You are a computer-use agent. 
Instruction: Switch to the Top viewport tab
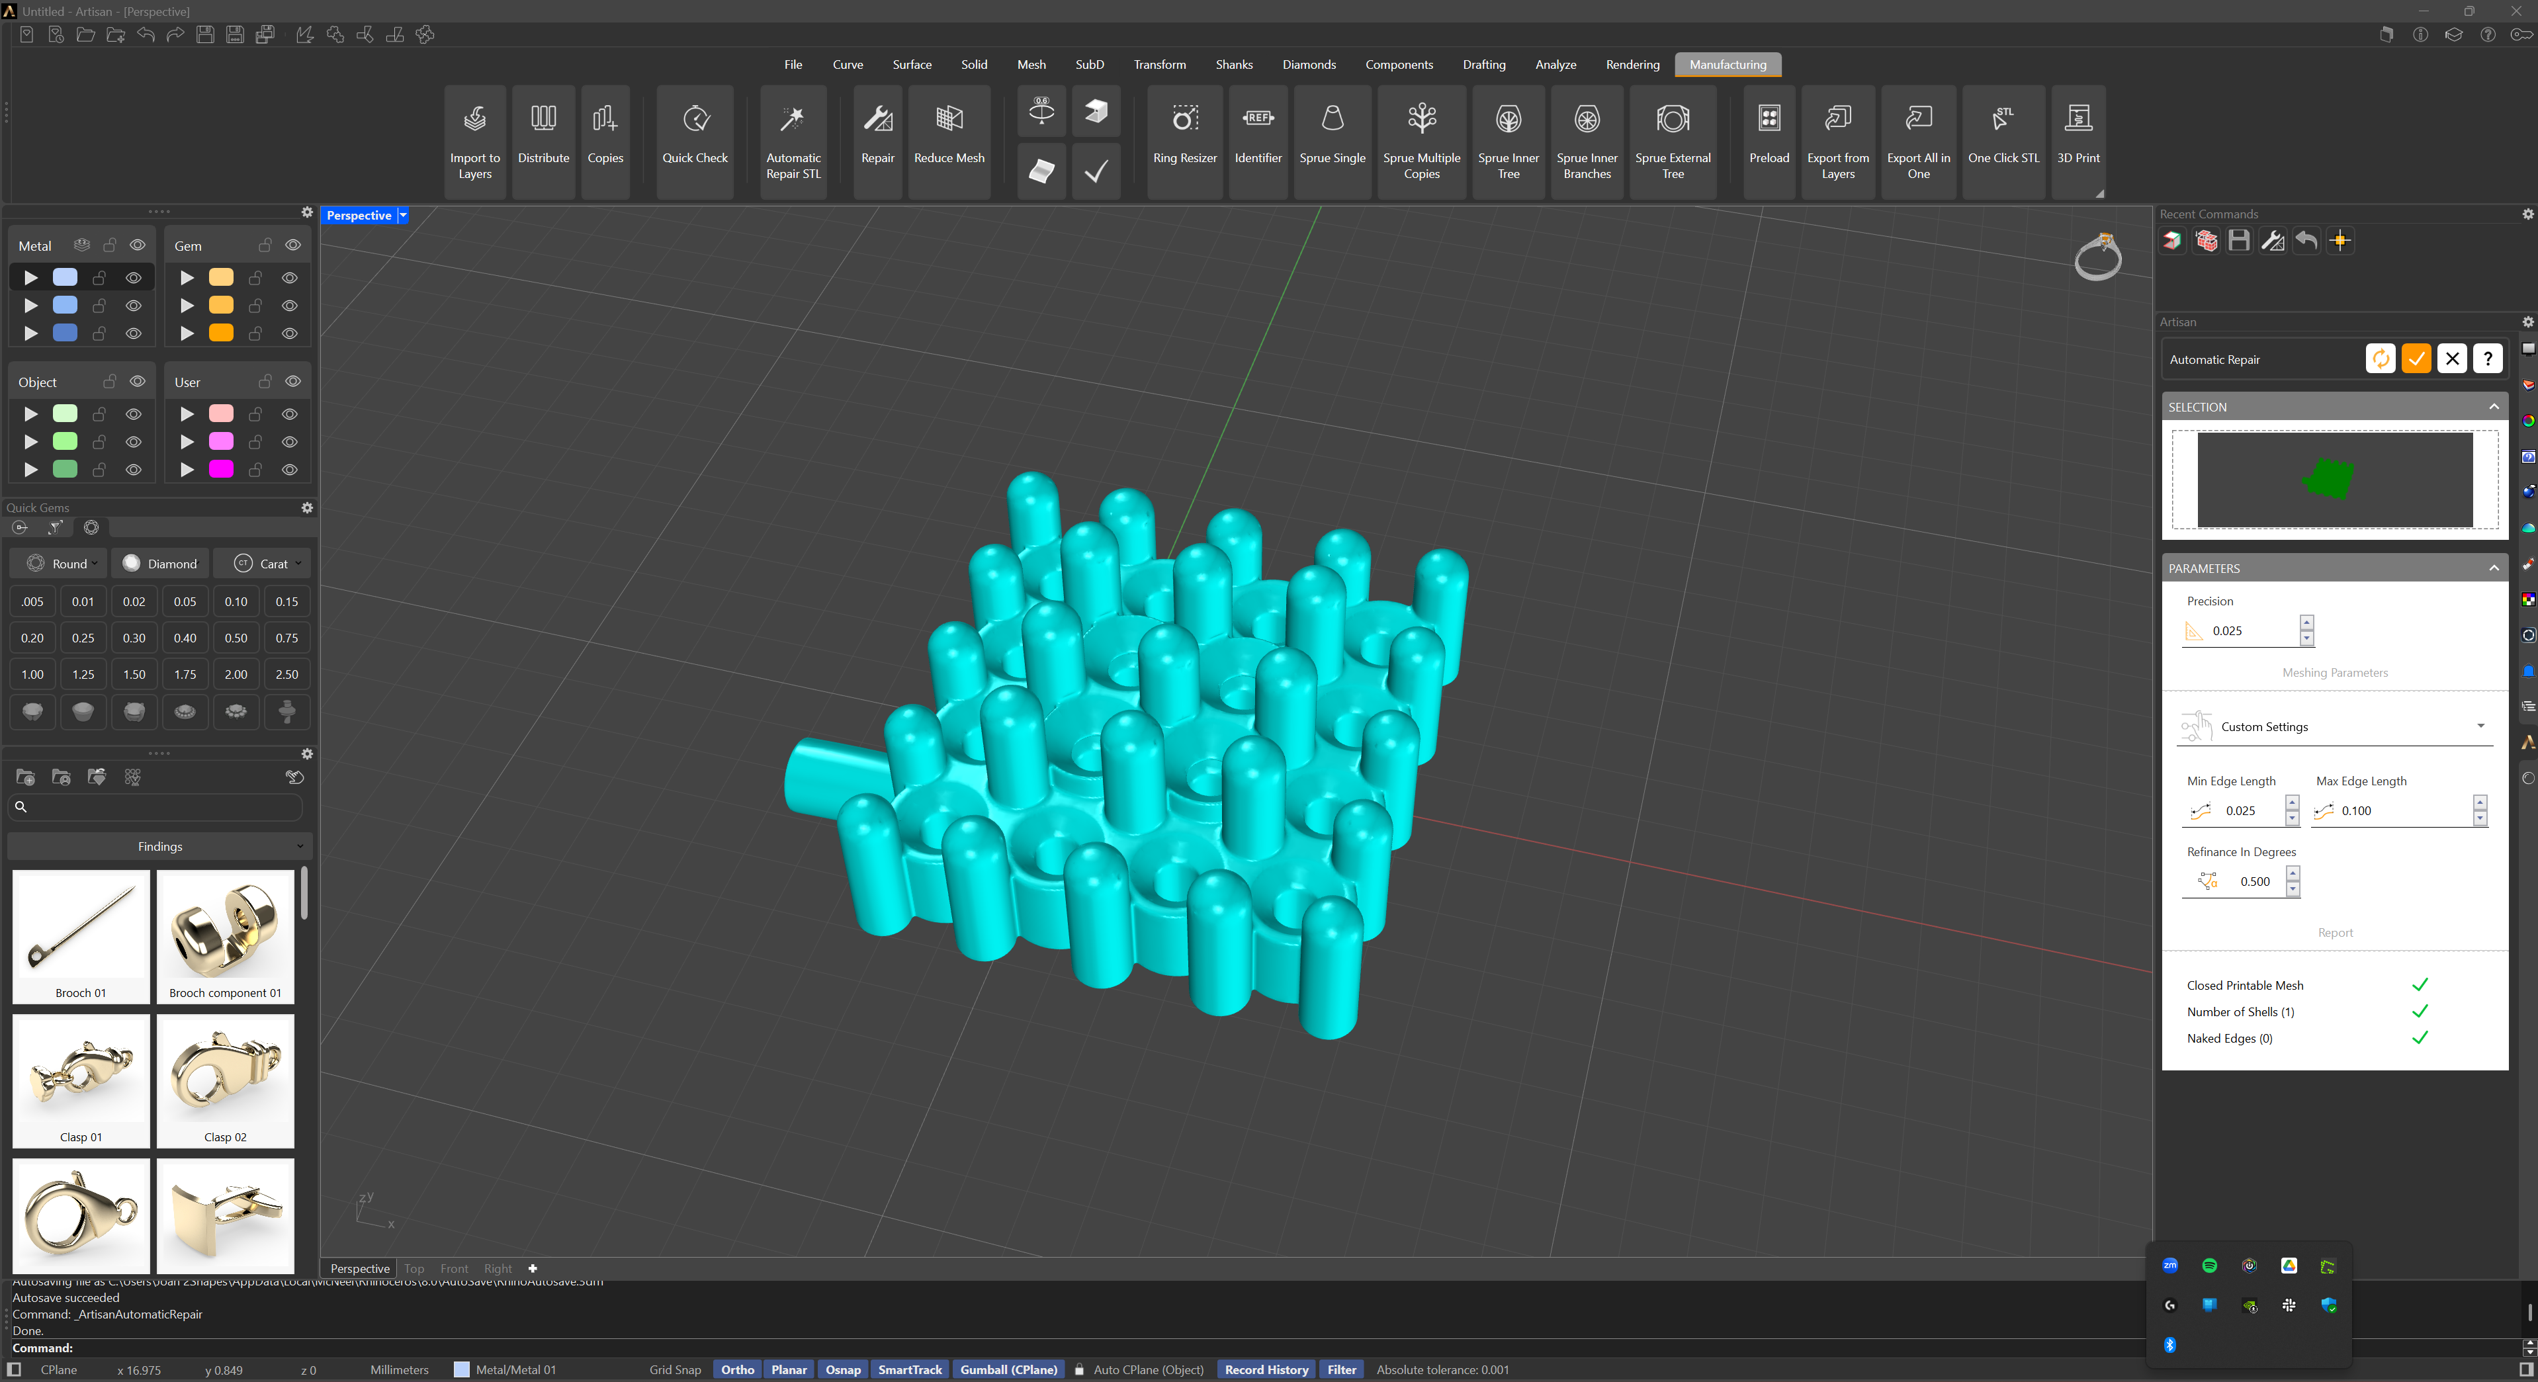pos(414,1269)
